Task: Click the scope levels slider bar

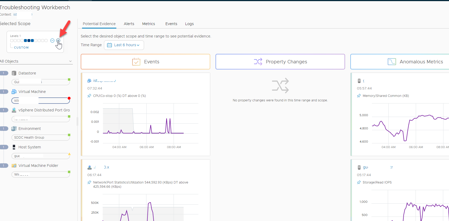Action: coord(29,41)
